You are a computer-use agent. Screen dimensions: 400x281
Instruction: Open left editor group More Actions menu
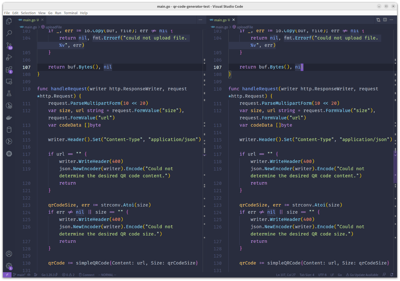200,20
